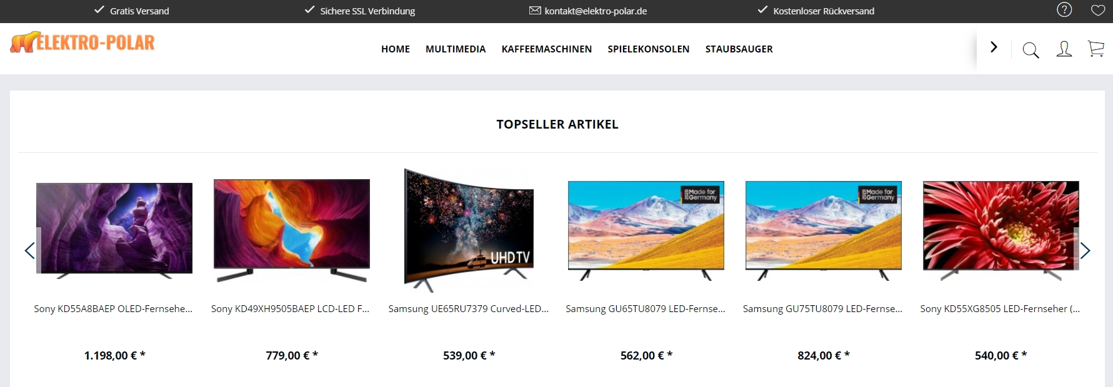Open the KAFFEEMASCHINEN category
1113x387 pixels.
coord(547,49)
